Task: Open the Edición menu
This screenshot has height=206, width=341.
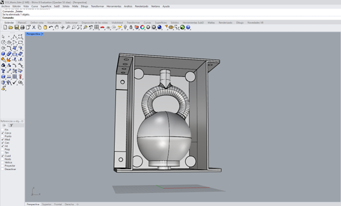Action: 16,6
